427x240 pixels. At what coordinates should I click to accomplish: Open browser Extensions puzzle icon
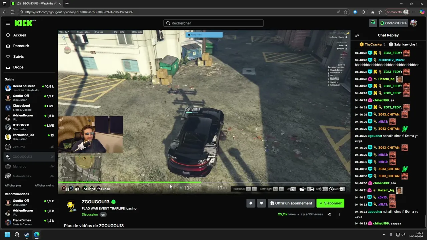363,12
